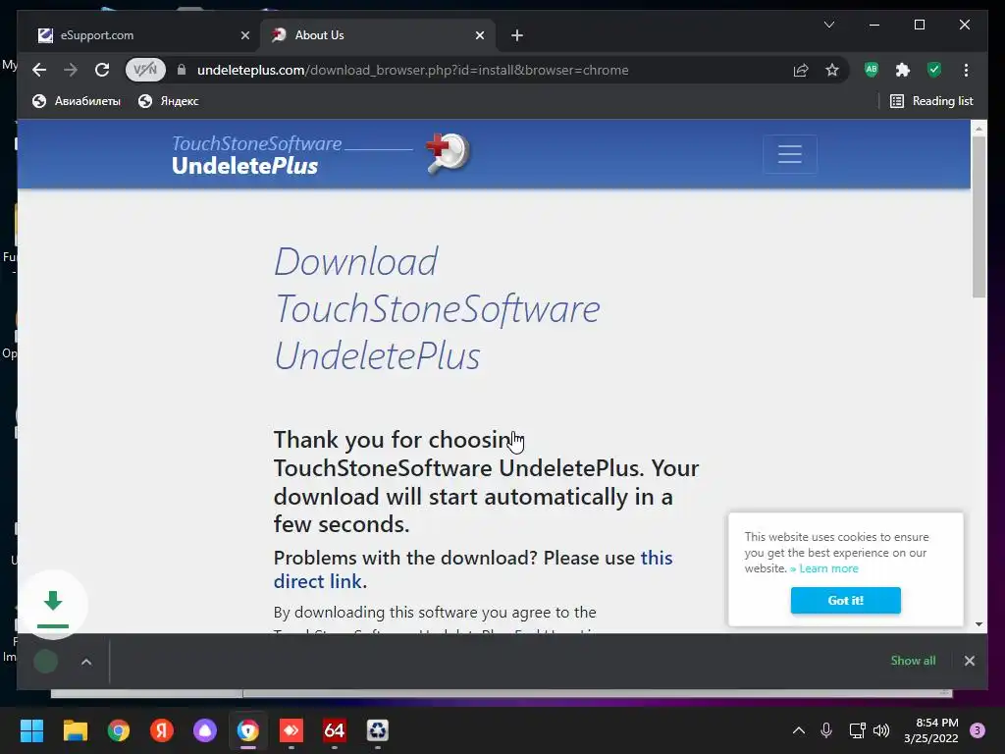Reload the current page
Screen dimensions: 1005x754
click(102, 70)
